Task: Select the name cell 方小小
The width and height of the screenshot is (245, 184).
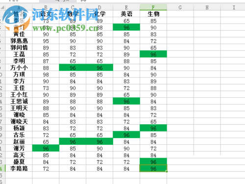Action: coord(19,68)
